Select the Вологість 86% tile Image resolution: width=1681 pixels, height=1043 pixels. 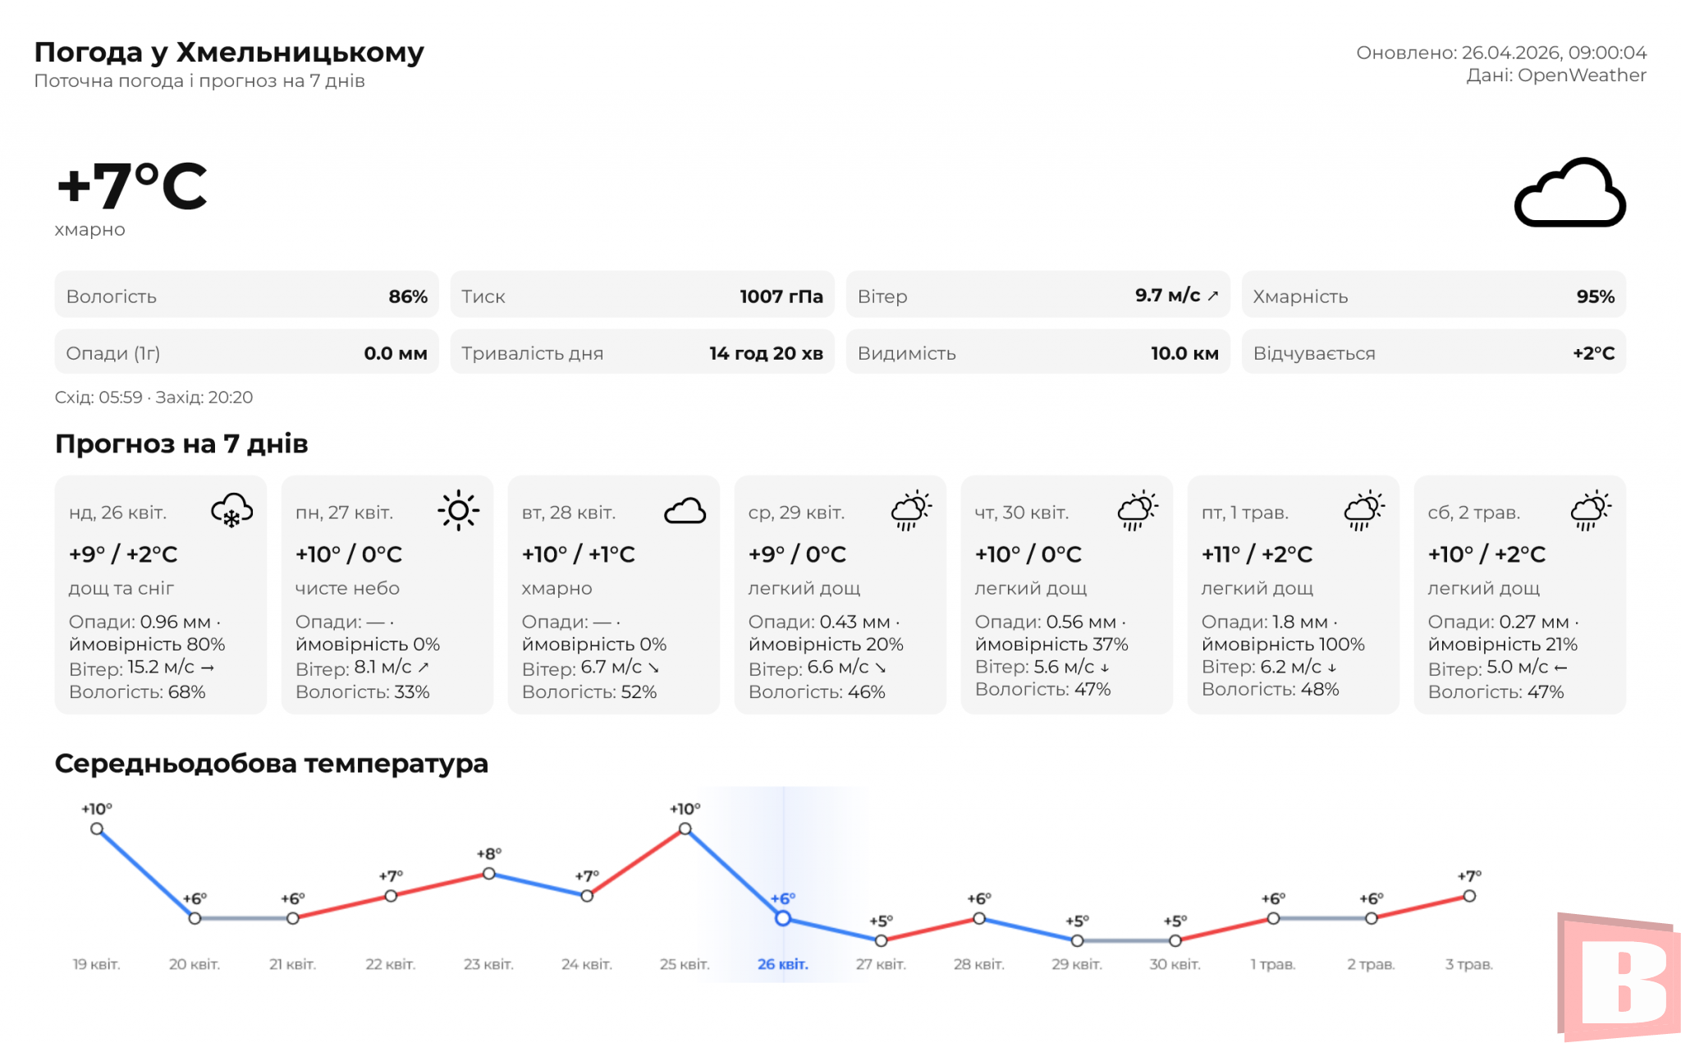(246, 296)
